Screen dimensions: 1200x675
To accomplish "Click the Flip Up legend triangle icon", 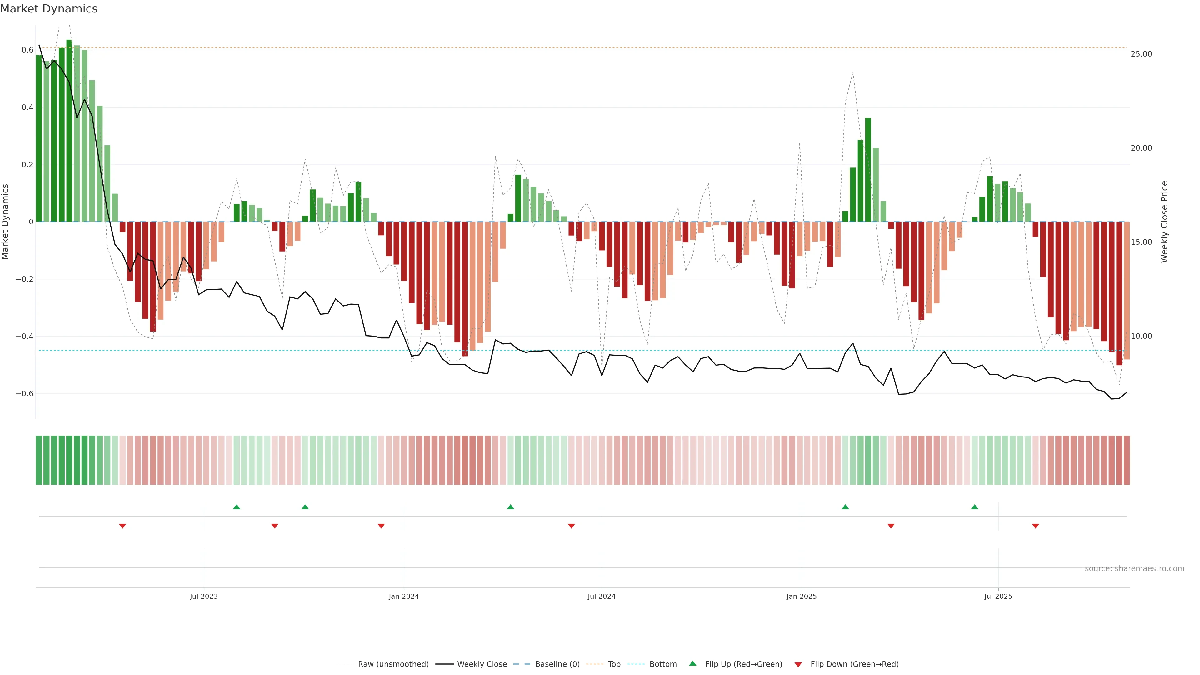I will [693, 663].
